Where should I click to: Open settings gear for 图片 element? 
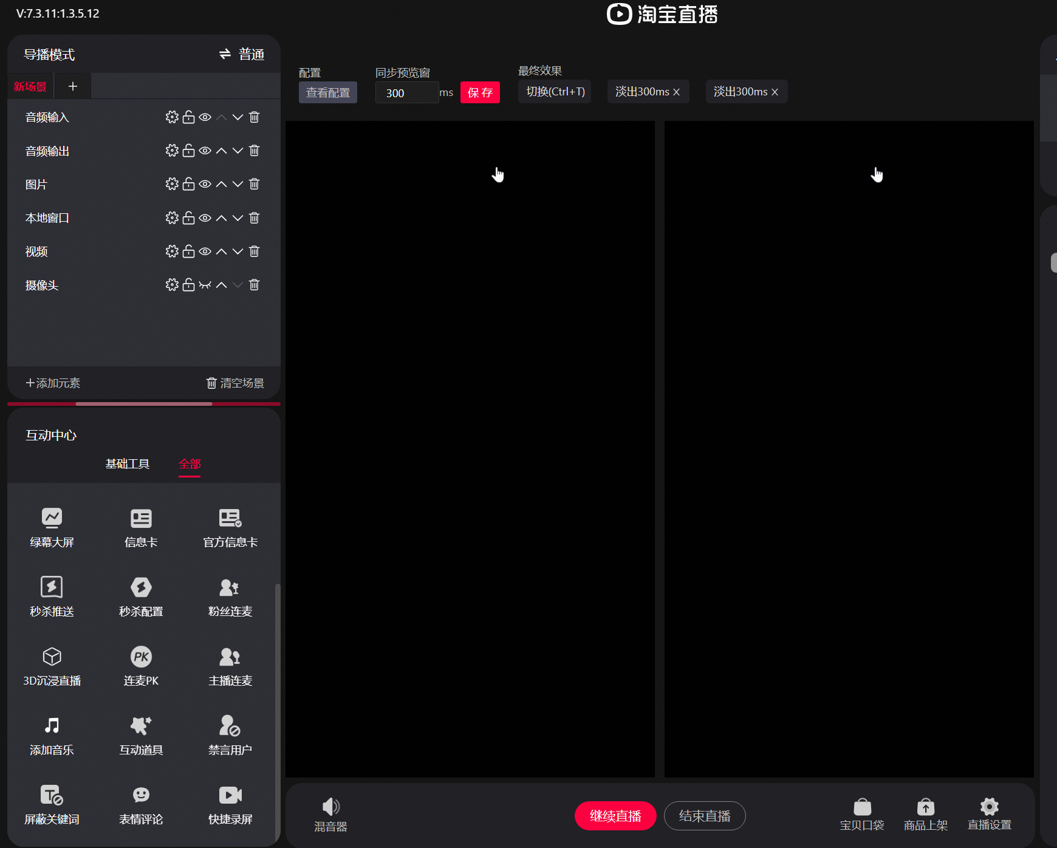coord(172,183)
